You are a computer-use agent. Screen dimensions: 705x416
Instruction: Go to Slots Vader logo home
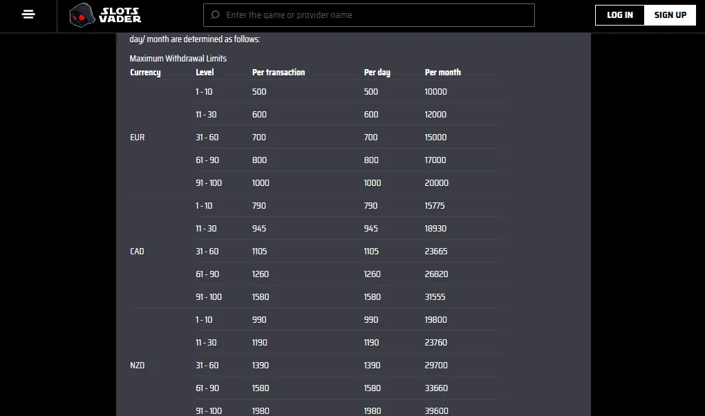coord(105,15)
